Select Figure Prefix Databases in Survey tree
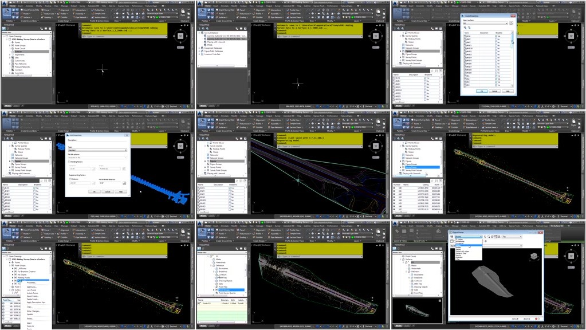 (214, 51)
